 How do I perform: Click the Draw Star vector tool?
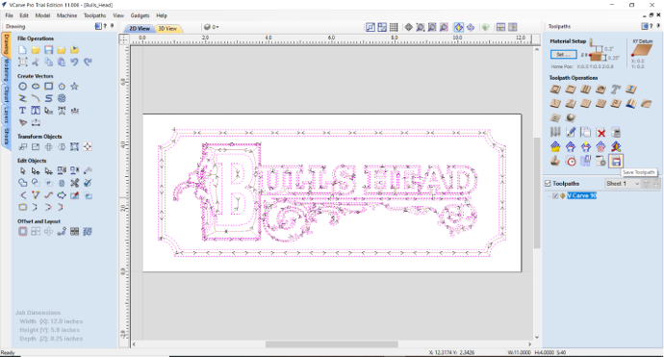[x=74, y=87]
